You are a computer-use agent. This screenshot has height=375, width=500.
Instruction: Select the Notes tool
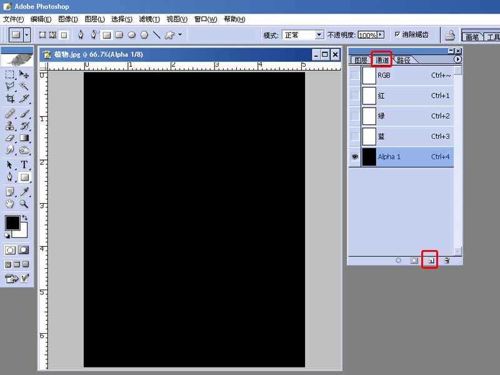[x=9, y=192]
